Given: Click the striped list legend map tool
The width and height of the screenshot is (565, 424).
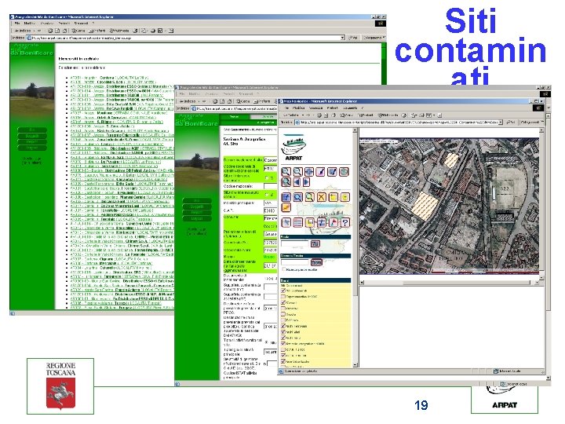Looking at the screenshot, I should pos(297,222).
